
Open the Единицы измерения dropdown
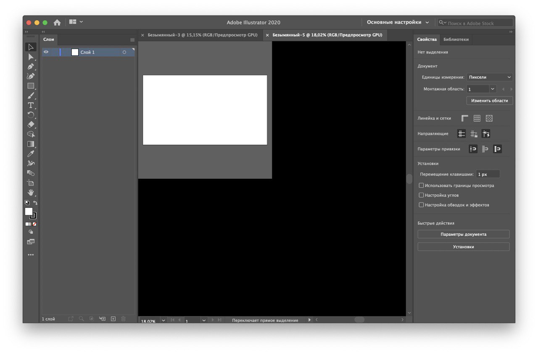point(490,77)
